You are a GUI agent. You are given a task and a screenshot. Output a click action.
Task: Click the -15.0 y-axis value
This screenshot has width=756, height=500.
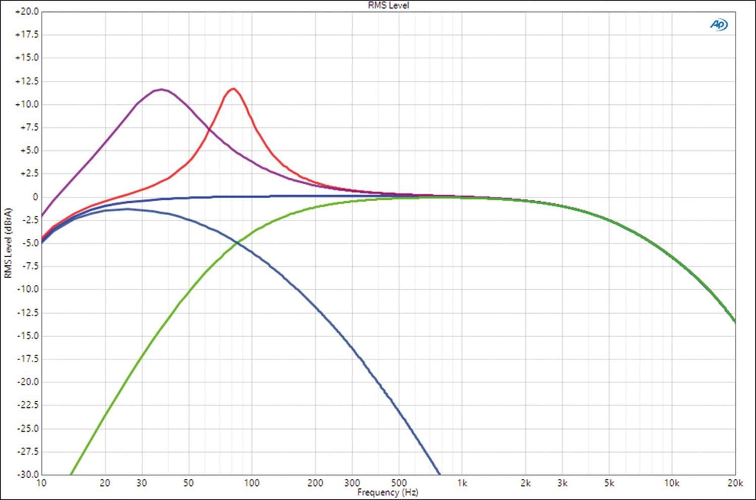coord(28,336)
